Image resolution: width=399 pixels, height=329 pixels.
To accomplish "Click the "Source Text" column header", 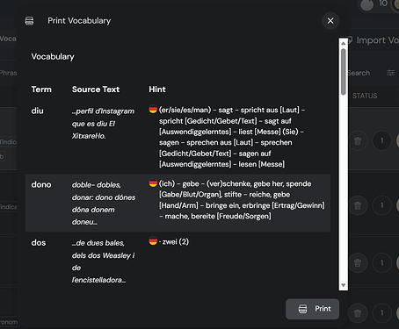I will click(x=96, y=89).
